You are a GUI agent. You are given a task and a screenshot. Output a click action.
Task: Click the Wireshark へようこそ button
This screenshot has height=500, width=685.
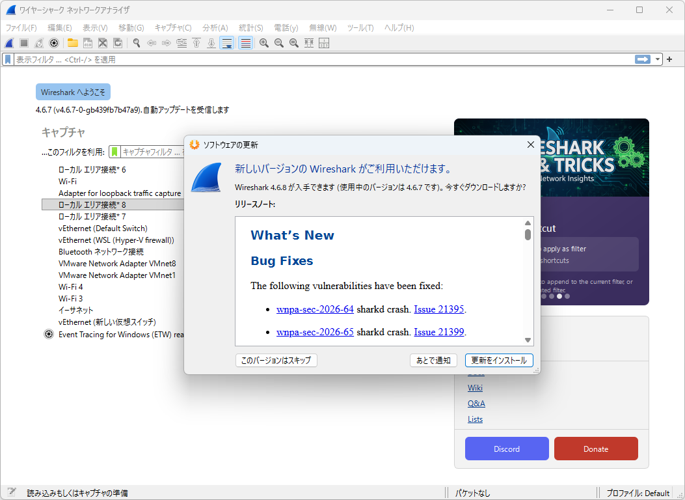click(x=73, y=92)
